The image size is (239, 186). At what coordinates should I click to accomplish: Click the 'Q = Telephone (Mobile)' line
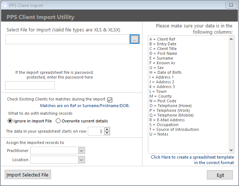[x=172, y=115]
